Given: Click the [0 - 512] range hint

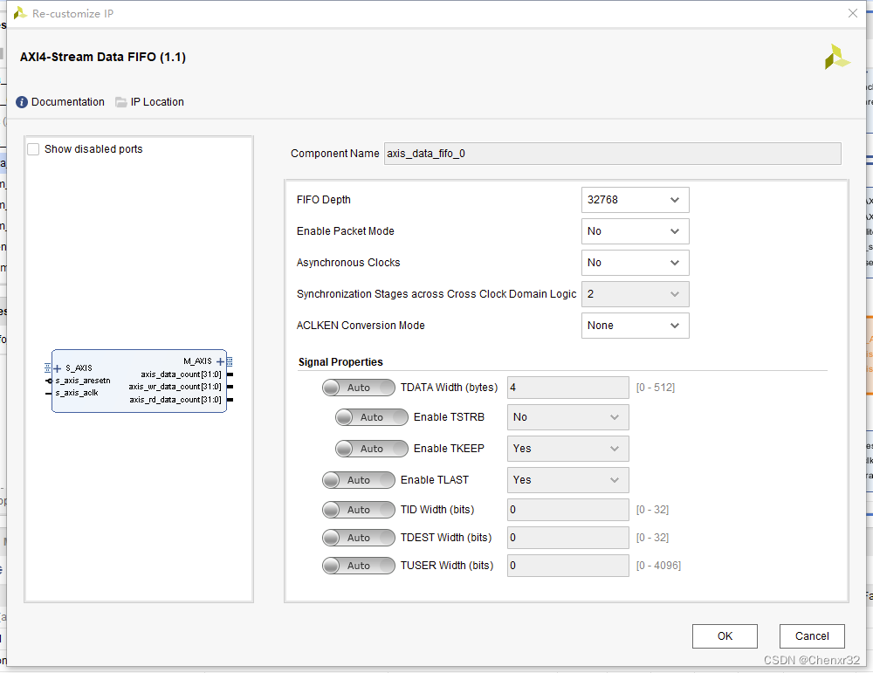Looking at the screenshot, I should click(656, 388).
